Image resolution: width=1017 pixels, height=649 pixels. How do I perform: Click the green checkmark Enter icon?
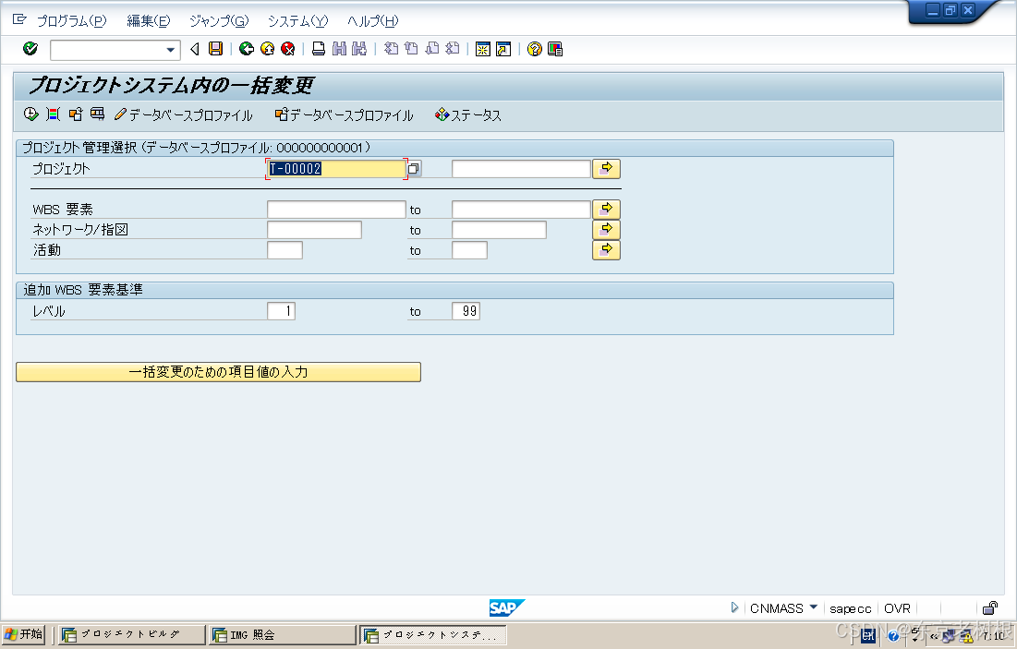click(30, 49)
